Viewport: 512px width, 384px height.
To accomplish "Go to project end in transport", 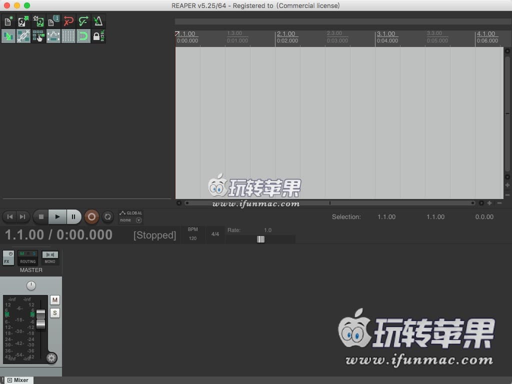I will coord(23,217).
